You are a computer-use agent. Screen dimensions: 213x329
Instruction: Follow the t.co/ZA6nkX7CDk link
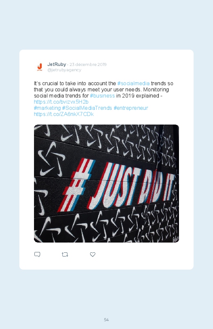point(64,114)
